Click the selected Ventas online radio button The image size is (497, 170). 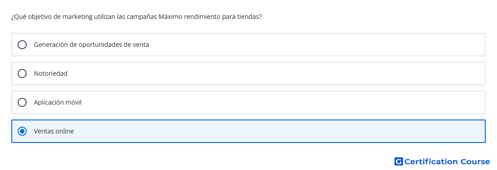coord(22,131)
